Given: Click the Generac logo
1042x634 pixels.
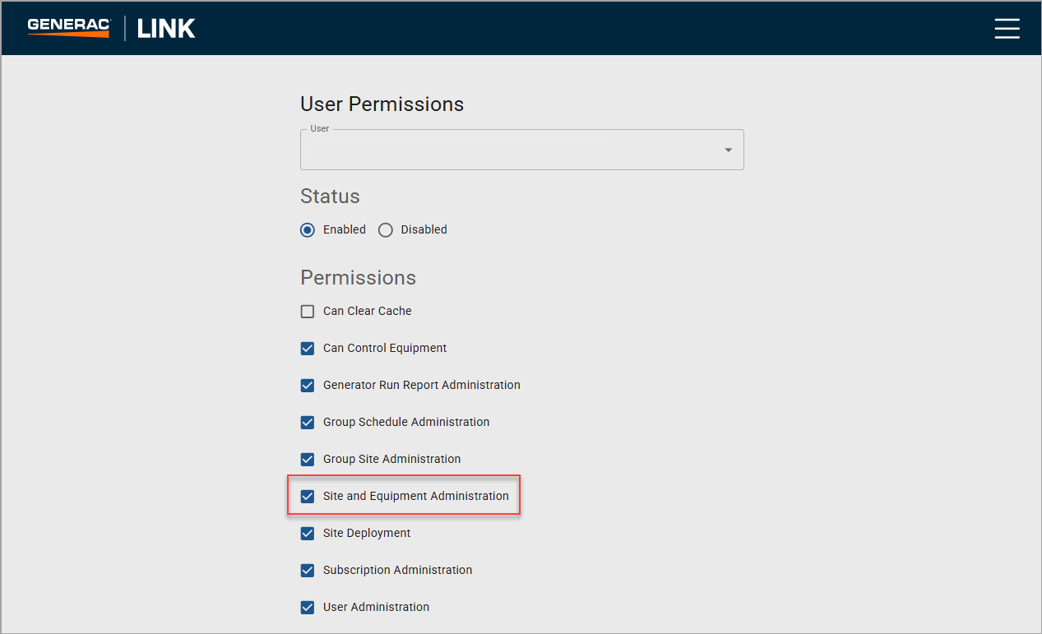Looking at the screenshot, I should [68, 28].
